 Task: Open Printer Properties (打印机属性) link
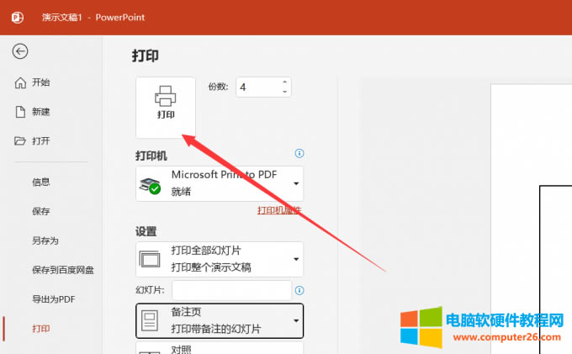(x=278, y=210)
